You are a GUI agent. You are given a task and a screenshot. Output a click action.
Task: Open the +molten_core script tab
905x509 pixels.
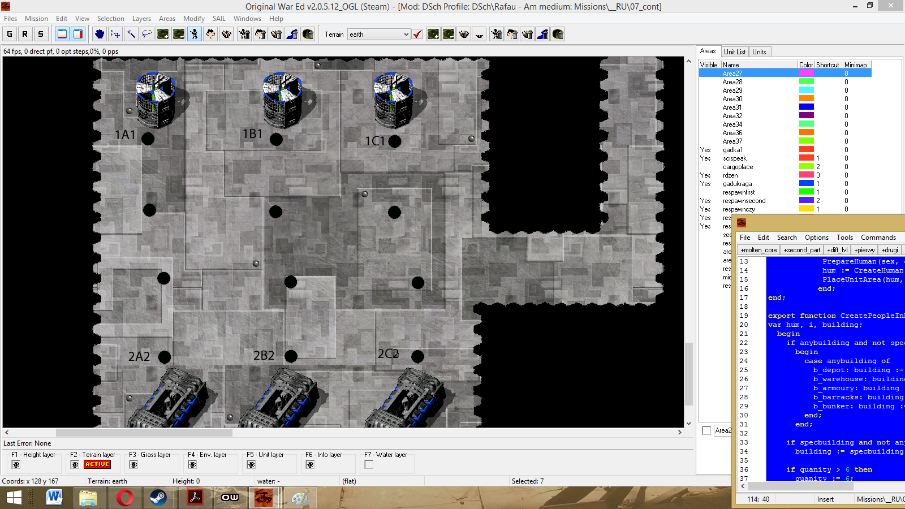(759, 250)
